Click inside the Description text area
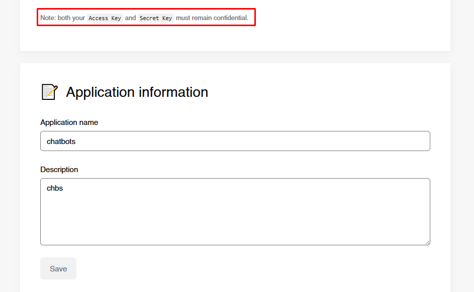The image size is (474, 292). coord(235,216)
